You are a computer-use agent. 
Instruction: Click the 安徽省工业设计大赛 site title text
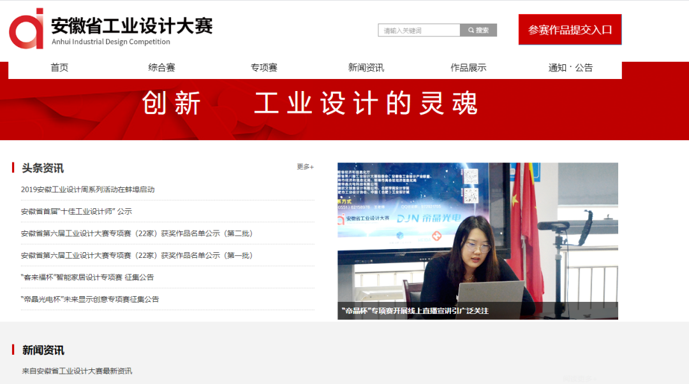131,26
